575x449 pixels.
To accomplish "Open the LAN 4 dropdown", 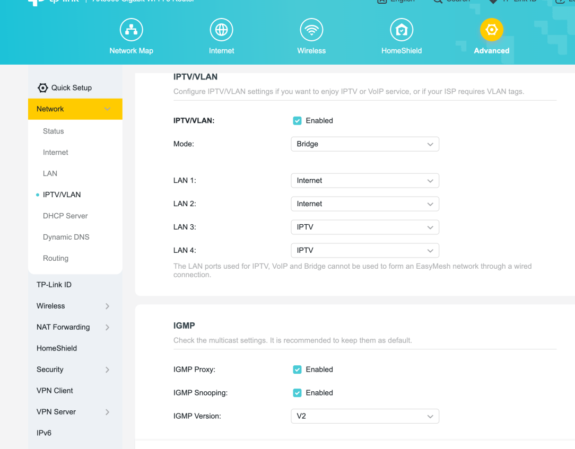I will coord(365,250).
